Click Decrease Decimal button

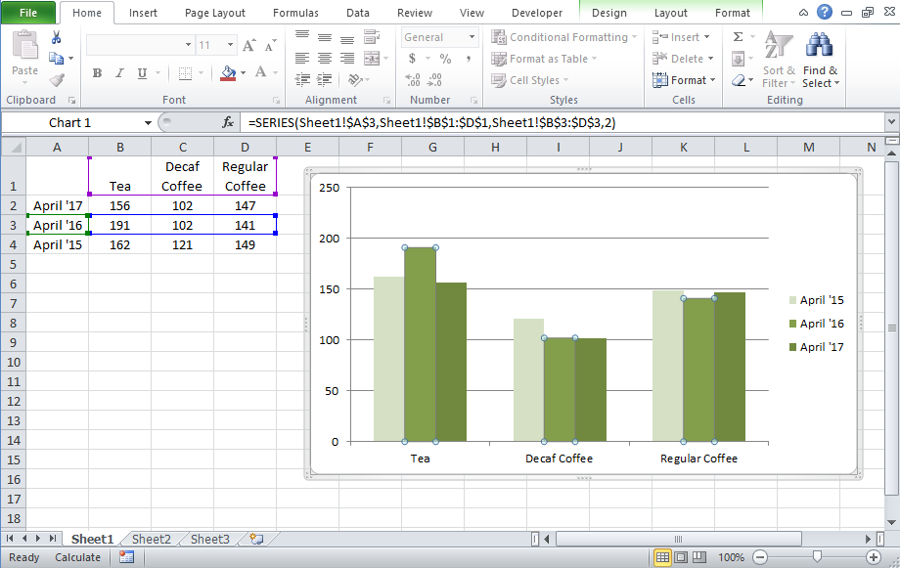435,80
